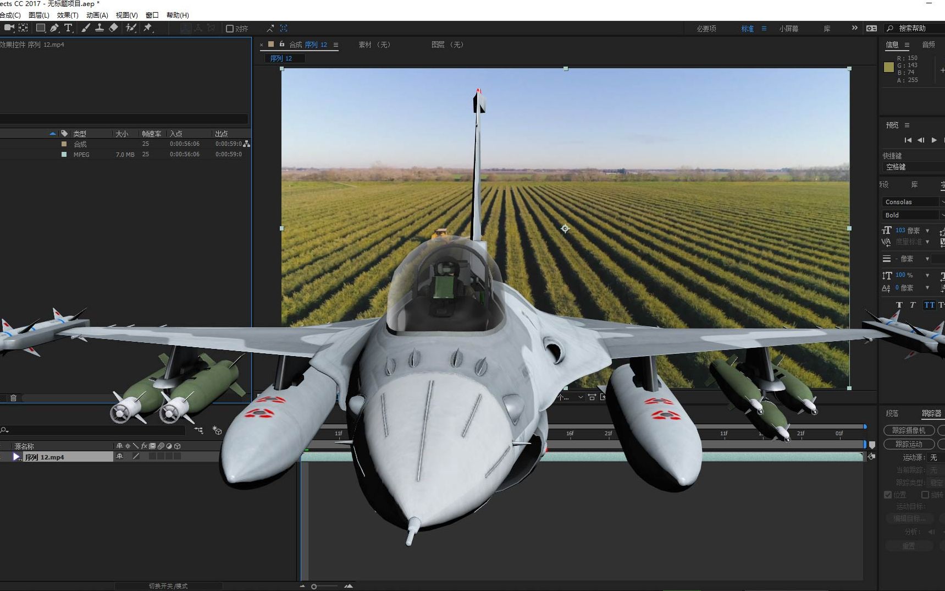Click the font size icon in character panel
The image size is (945, 591).
pos(887,231)
